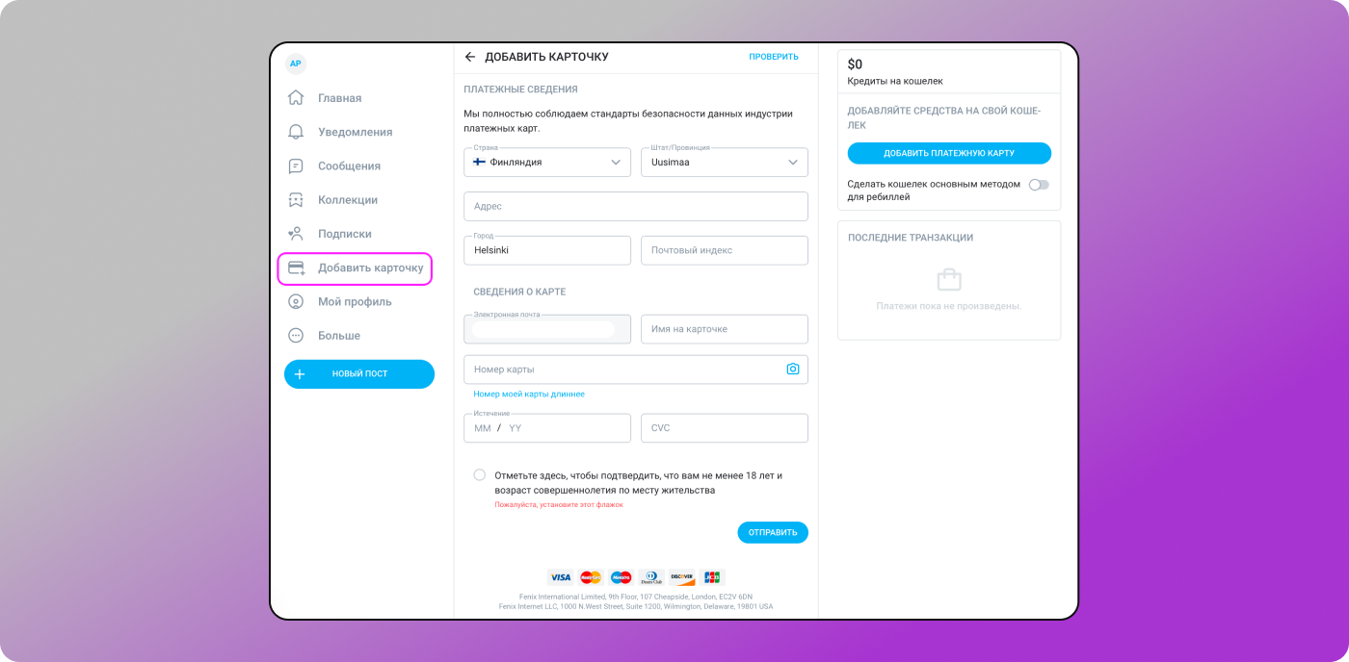Click the camera icon in card number field
Viewport: 1349px width, 662px height.
(x=793, y=369)
